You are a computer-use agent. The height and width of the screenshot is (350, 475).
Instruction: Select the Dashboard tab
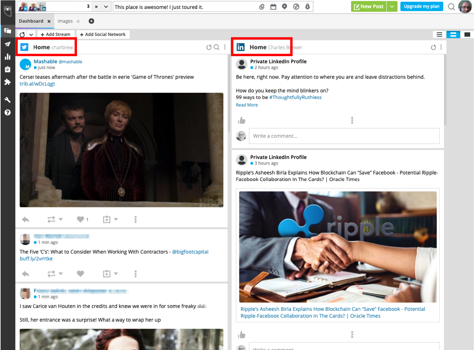[x=31, y=21]
